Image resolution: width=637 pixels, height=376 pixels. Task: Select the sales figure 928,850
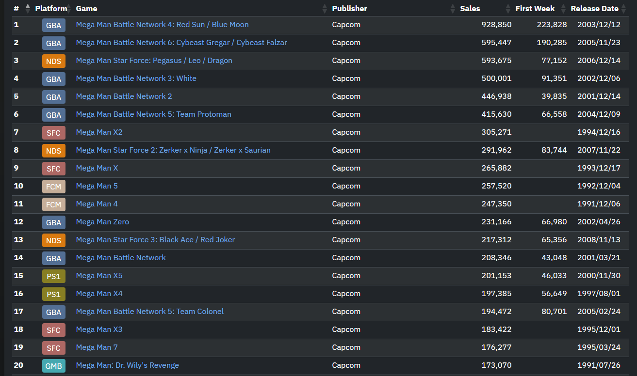(496, 25)
